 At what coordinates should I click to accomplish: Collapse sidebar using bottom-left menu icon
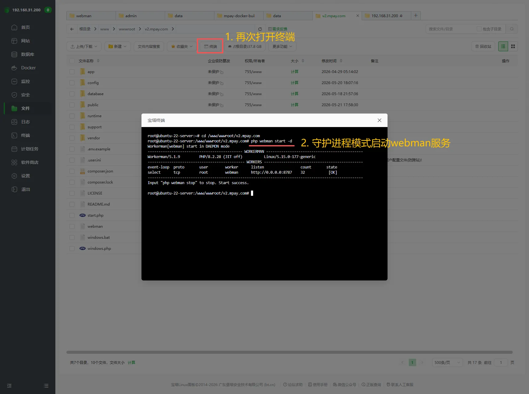[9, 386]
